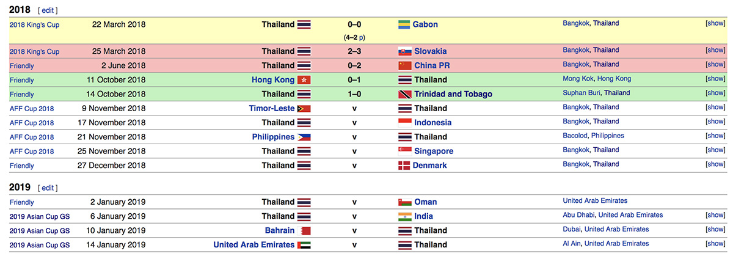Edit the 2018 section
This screenshot has width=733, height=256.
tap(48, 11)
